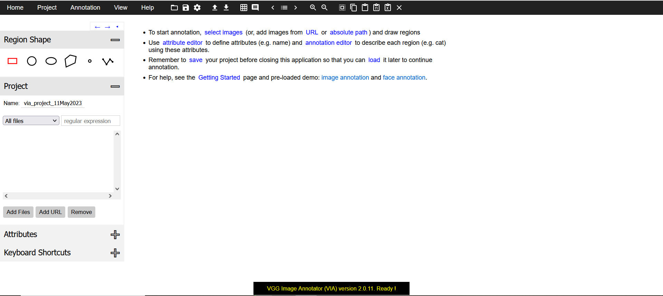Undo pasted regions clipboard X icon
The height and width of the screenshot is (296, 663).
[x=388, y=8]
